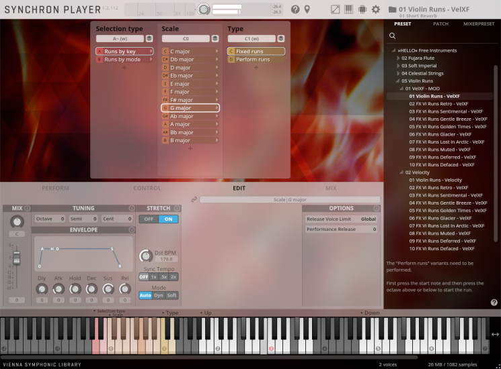Click the layer stack icon beside Scale
The image size is (501, 369).
pyautogui.click(x=215, y=39)
